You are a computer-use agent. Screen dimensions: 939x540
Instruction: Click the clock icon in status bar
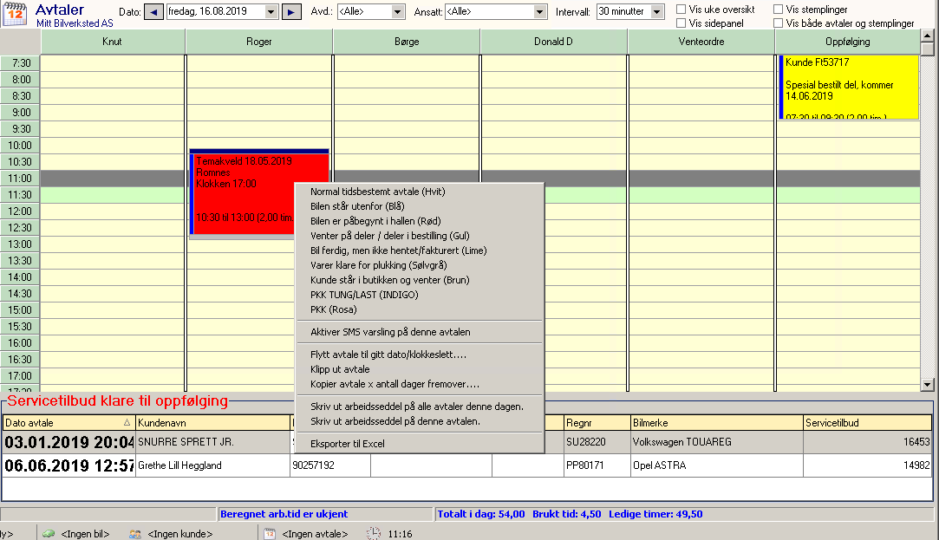374,533
